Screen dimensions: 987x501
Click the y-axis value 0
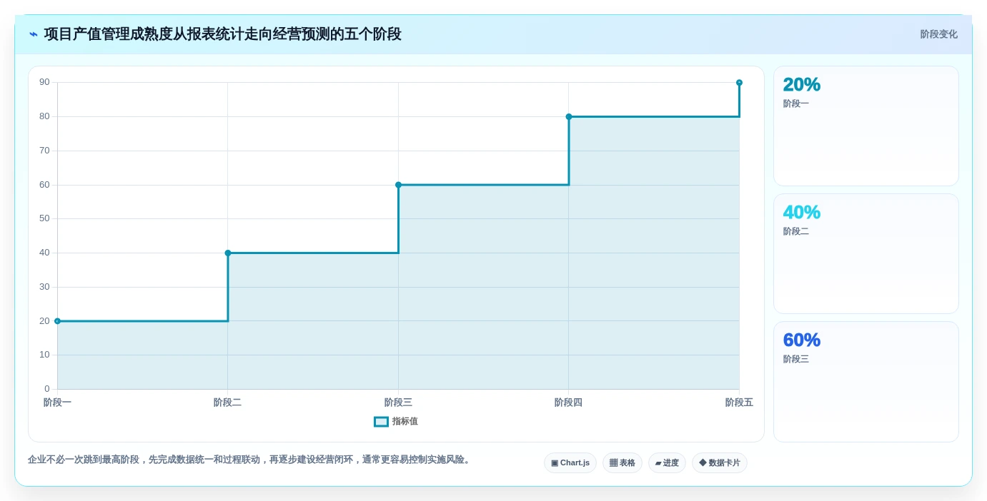(x=47, y=389)
